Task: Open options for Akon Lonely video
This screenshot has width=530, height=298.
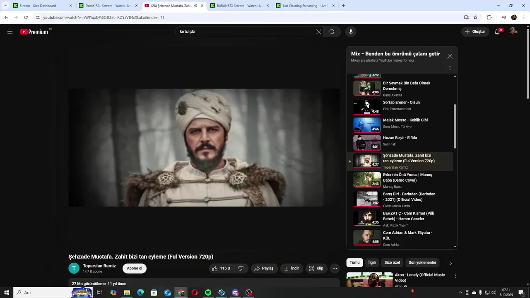Action: coord(455,276)
